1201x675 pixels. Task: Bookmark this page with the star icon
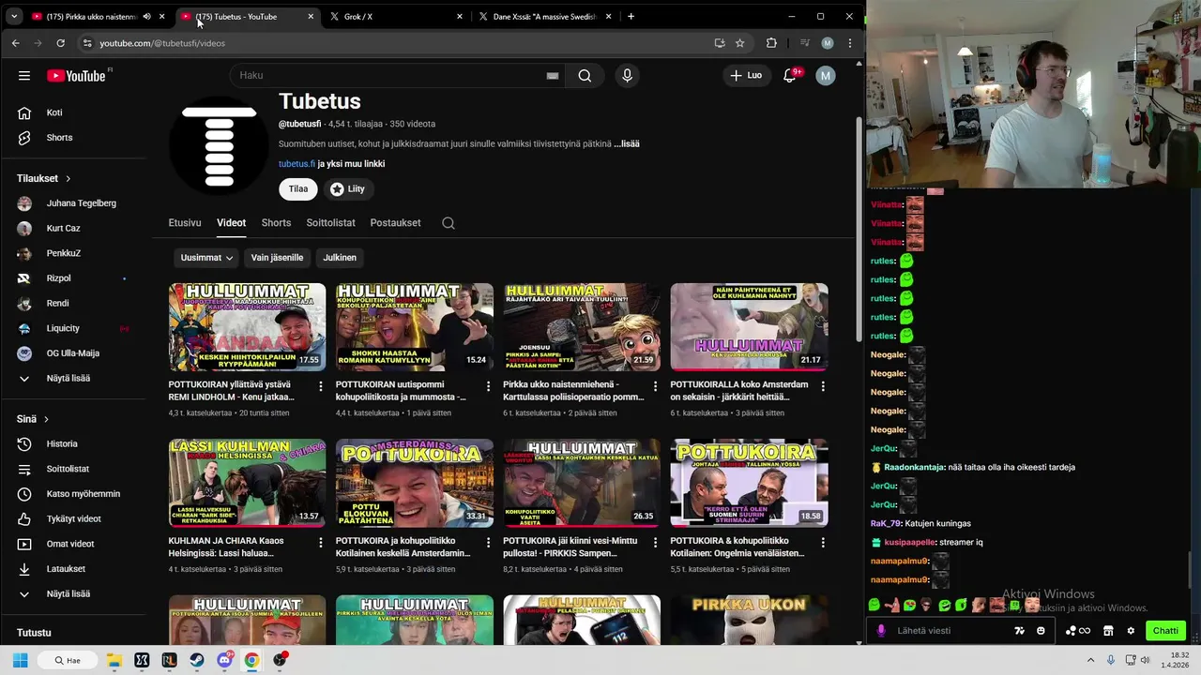tap(740, 43)
